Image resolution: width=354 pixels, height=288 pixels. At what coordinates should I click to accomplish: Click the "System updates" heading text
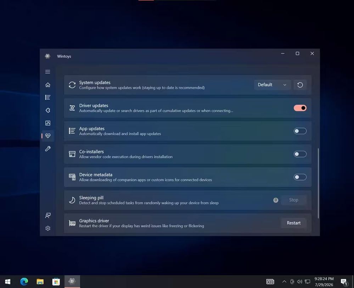(95, 83)
